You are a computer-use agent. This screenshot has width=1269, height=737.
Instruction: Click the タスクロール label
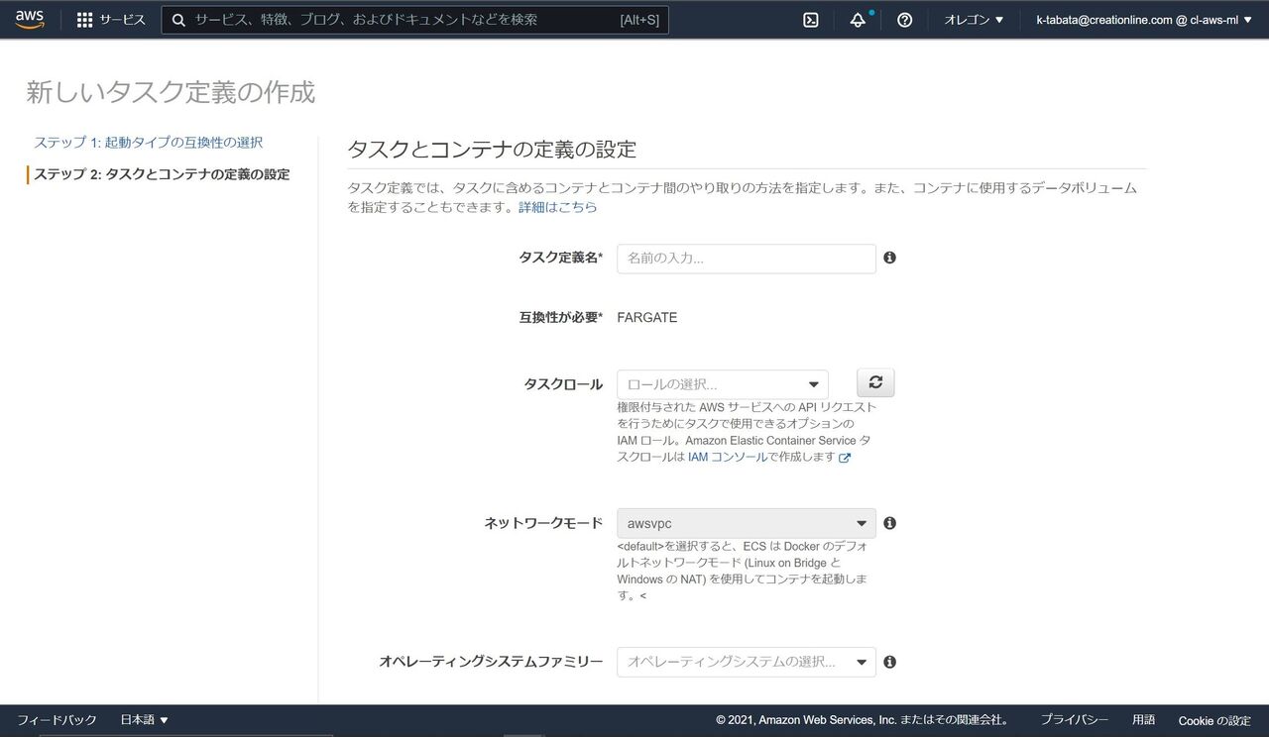tap(563, 384)
